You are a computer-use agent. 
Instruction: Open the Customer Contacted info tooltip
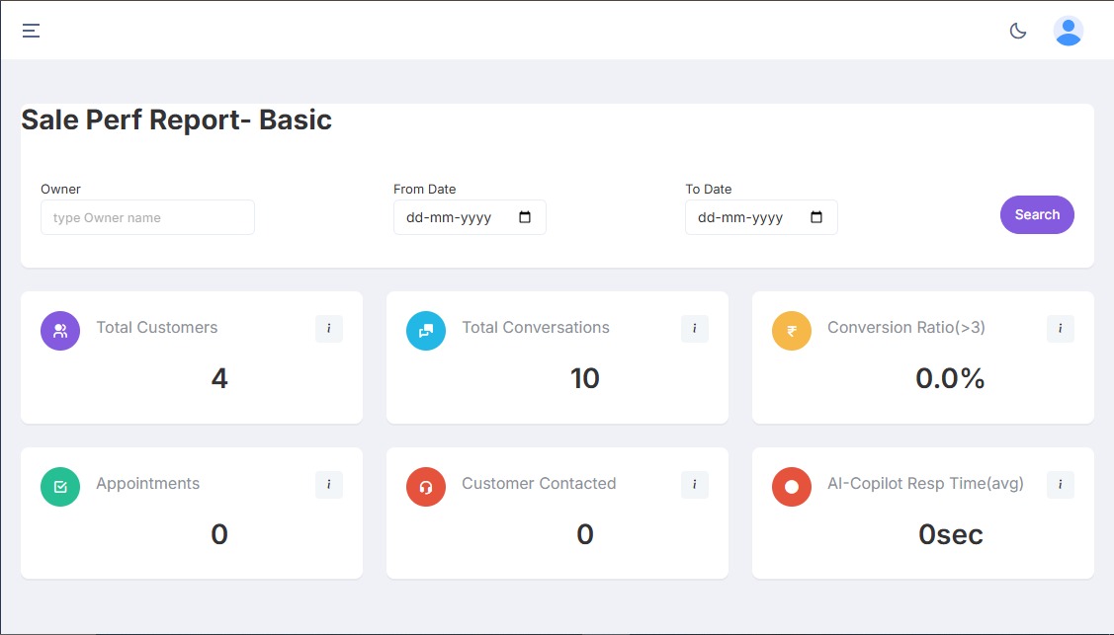tap(694, 485)
